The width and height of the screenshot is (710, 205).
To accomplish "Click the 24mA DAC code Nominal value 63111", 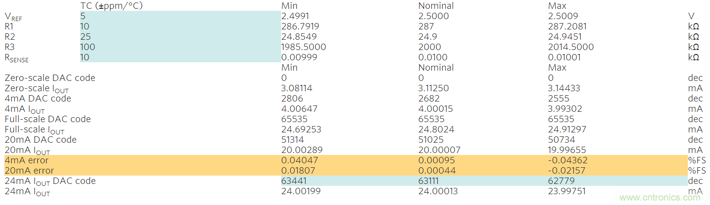I will coord(432,181).
